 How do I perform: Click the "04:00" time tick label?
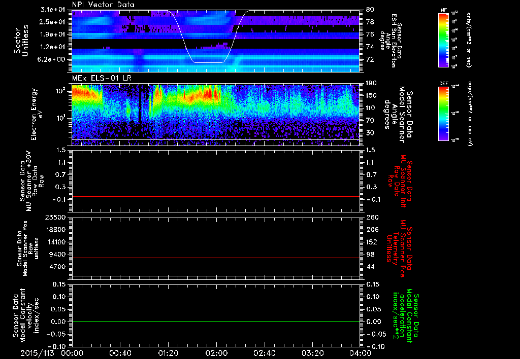361,353
